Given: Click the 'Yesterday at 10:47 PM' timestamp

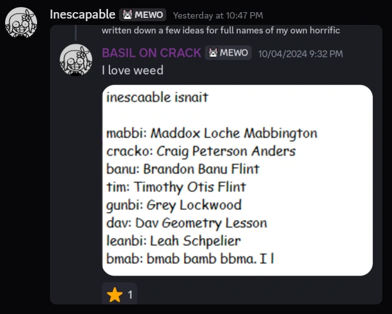Looking at the screenshot, I should (x=217, y=15).
